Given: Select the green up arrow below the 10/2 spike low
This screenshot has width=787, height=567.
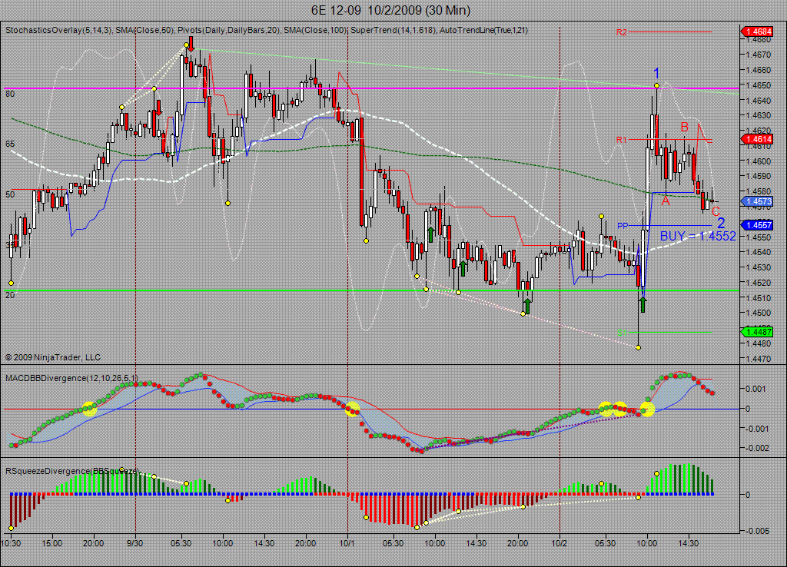Looking at the screenshot, I should (x=643, y=304).
